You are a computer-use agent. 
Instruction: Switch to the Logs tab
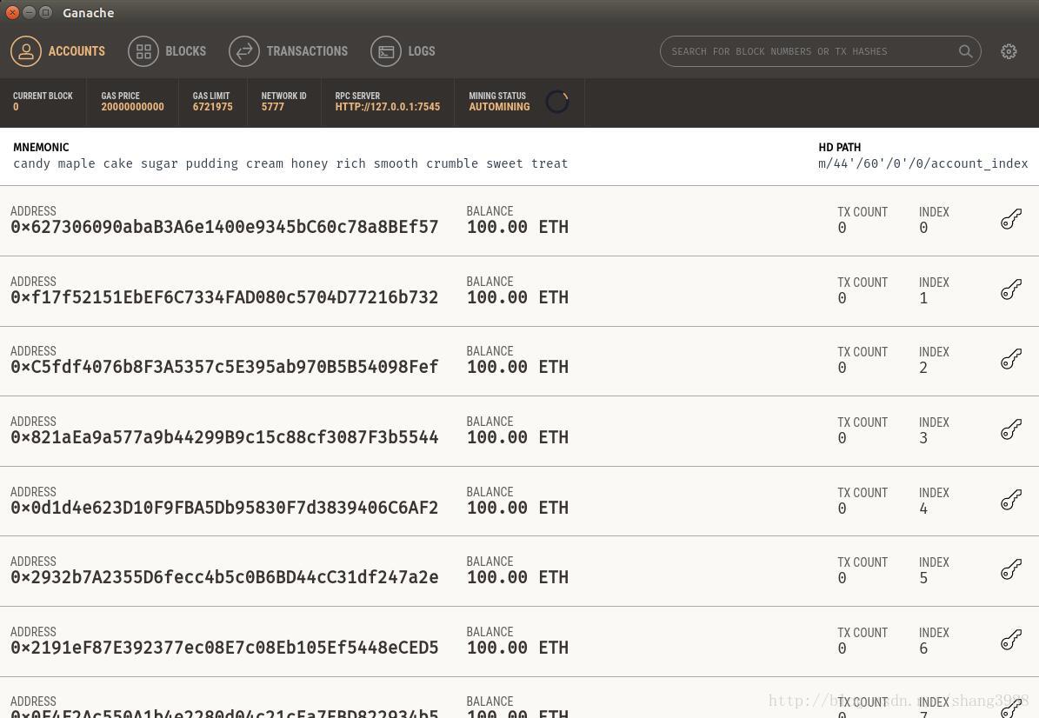click(403, 51)
